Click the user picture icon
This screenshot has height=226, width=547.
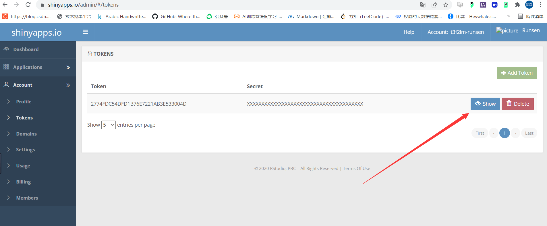pyautogui.click(x=507, y=30)
